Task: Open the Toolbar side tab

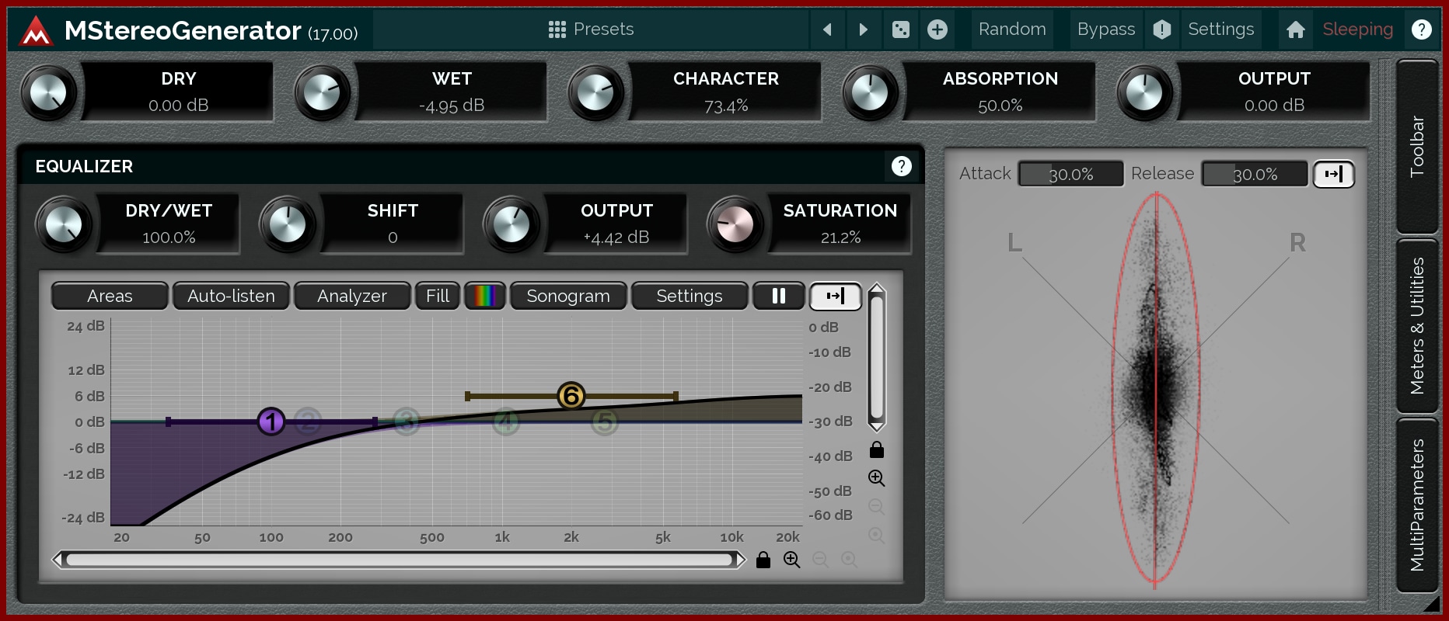Action: [x=1416, y=146]
